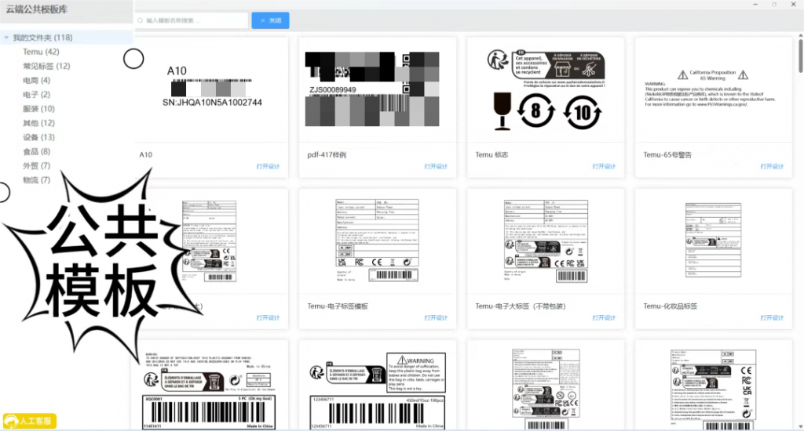Open design for Temu-电子大标签 (不带包装)
The width and height of the screenshot is (804, 431).
tap(604, 318)
